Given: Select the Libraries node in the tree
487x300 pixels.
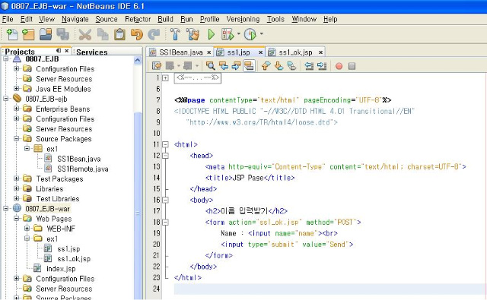Looking at the screenshot, I should pos(49,188).
